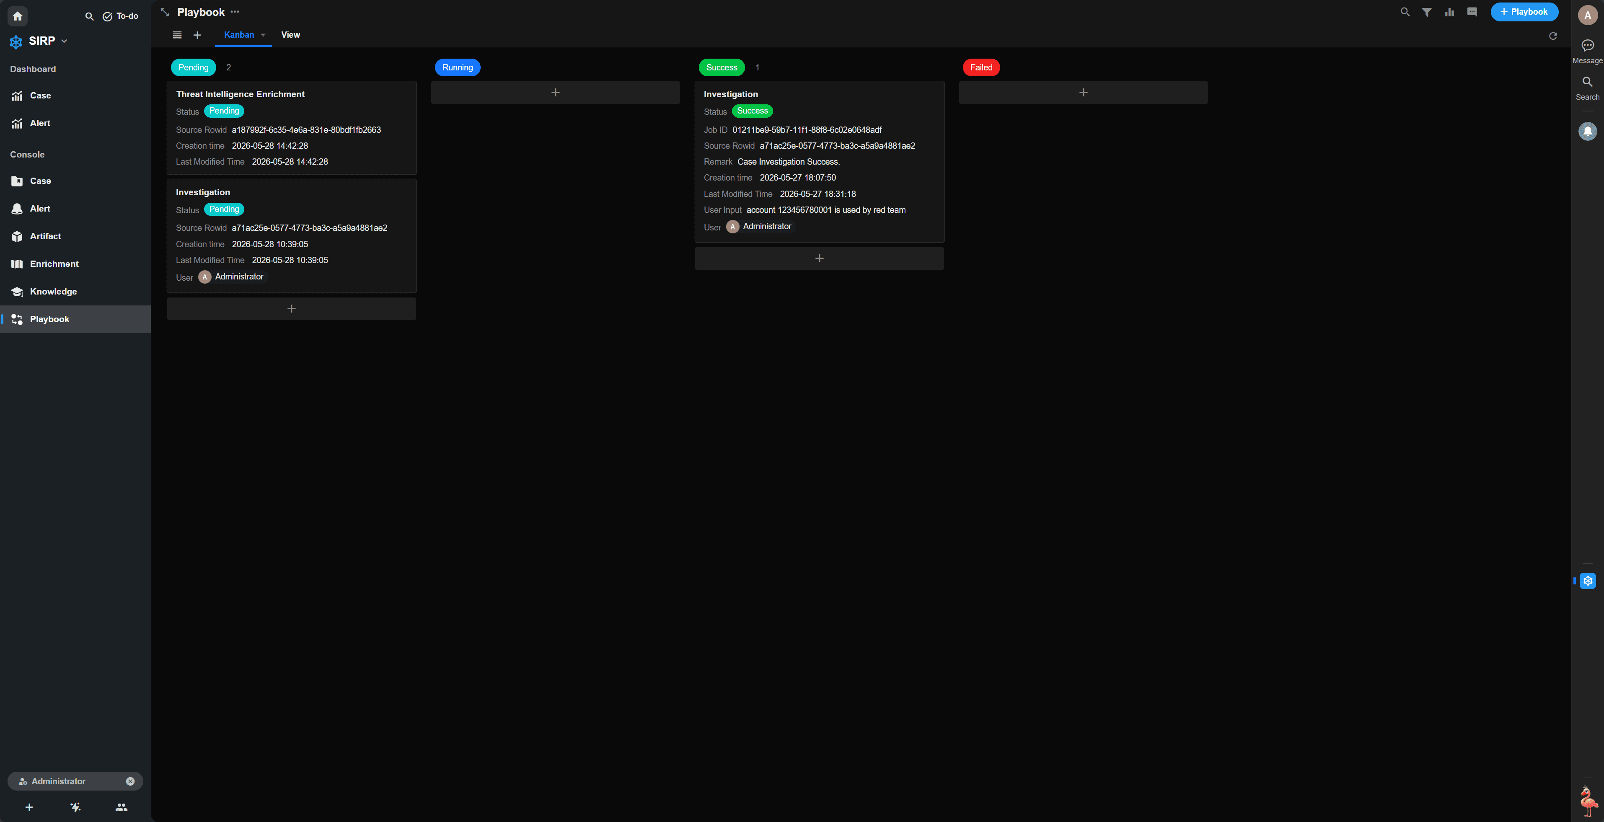
Task: Open the right-side Search panel
Action: pyautogui.click(x=1587, y=88)
